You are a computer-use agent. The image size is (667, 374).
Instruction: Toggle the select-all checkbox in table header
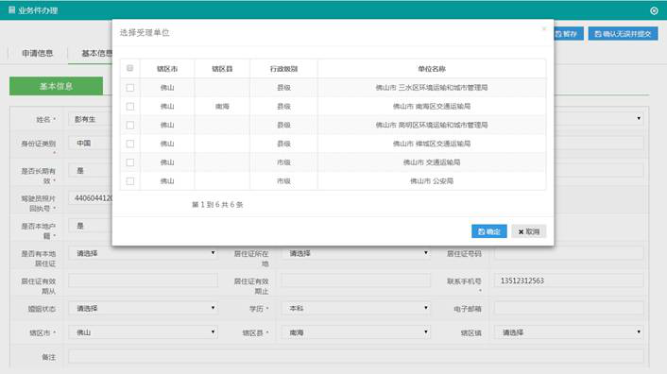pos(130,68)
